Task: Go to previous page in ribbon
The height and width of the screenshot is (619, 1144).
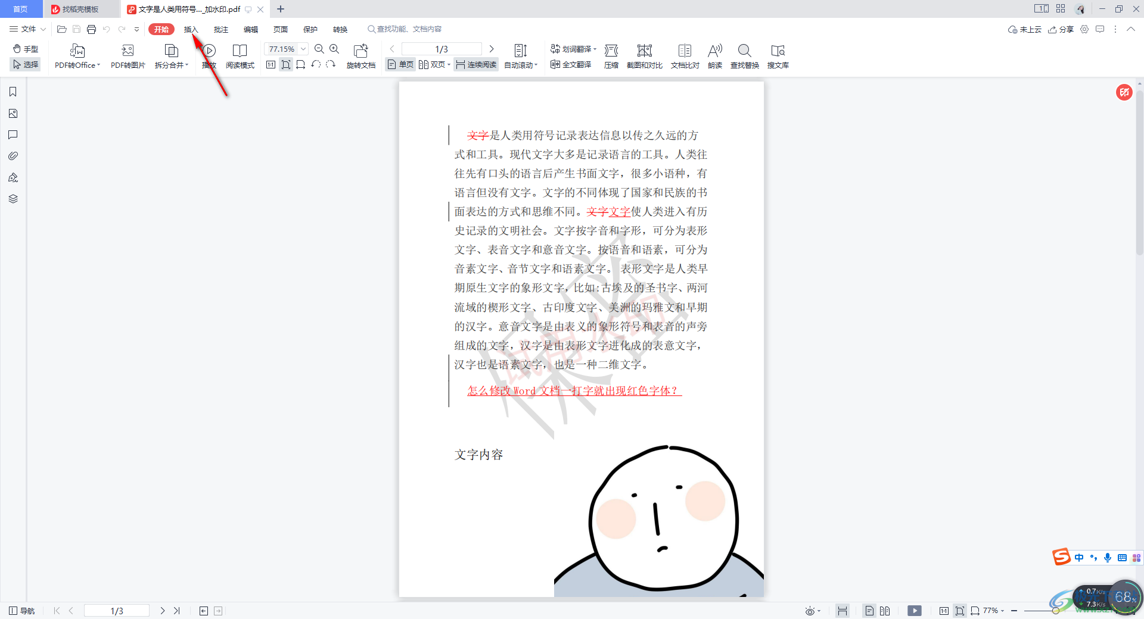Action: point(392,49)
